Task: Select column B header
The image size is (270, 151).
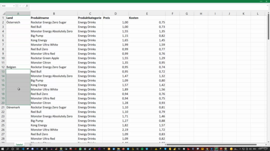Action: pyautogui.click(x=54, y=13)
